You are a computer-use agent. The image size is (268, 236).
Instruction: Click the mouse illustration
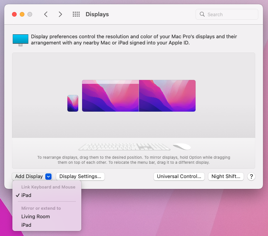coord(182,146)
